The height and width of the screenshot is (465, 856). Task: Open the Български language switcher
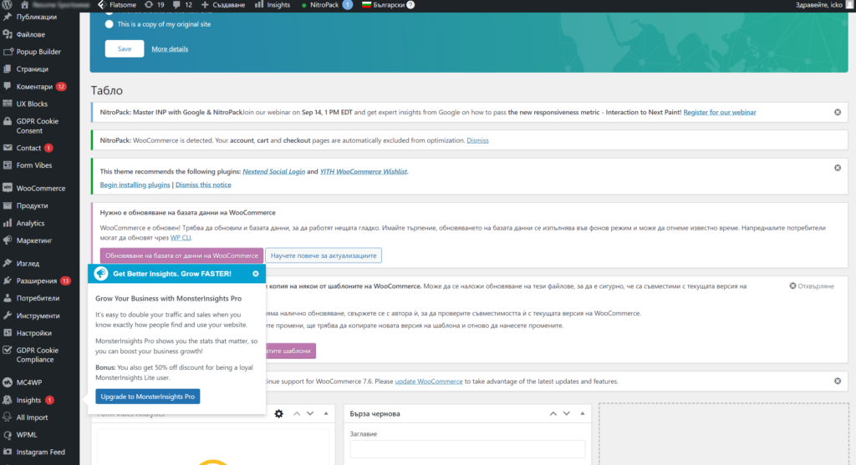(x=385, y=5)
